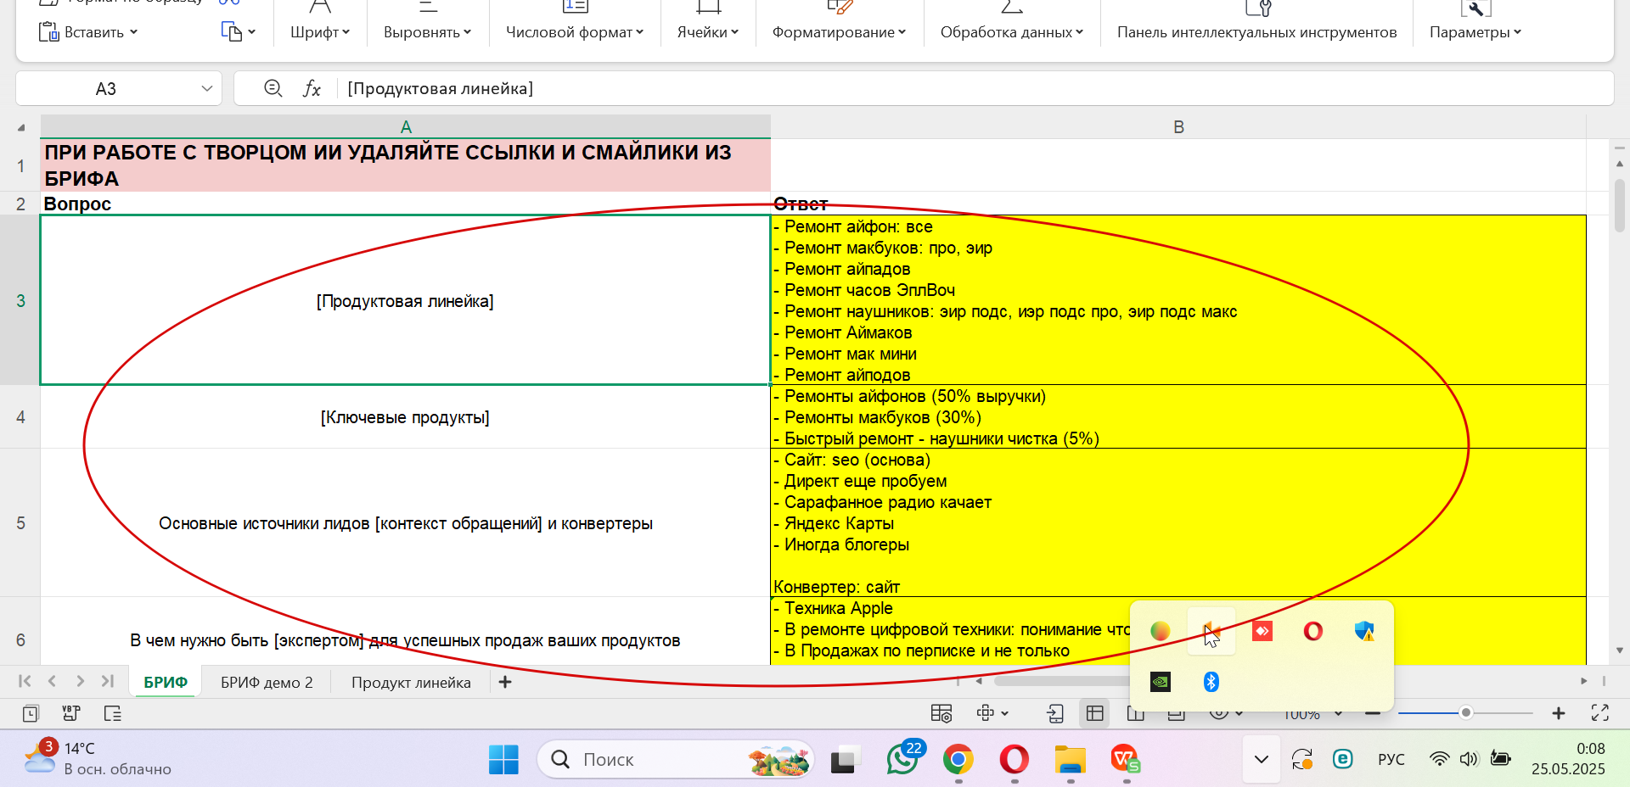The image size is (1630, 787).
Task: Select column A header
Action: [x=406, y=126]
